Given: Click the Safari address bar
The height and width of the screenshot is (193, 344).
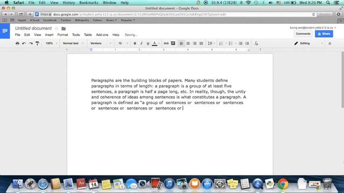Looking at the screenshot, I should [175, 14].
